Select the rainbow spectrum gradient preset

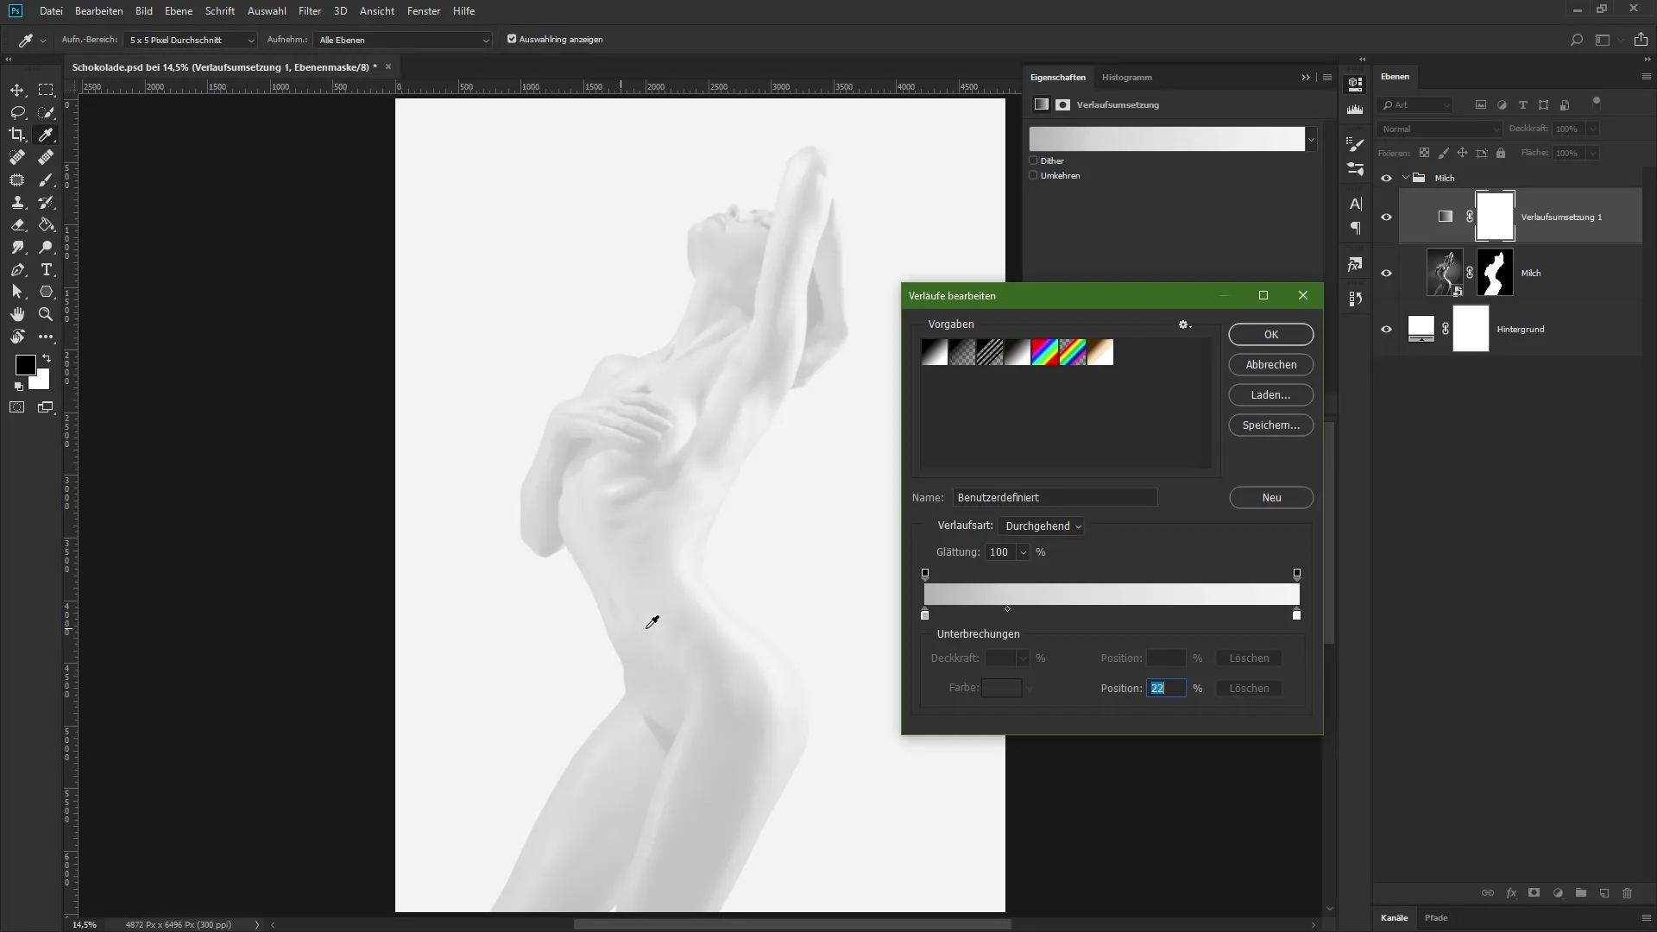[1045, 352]
